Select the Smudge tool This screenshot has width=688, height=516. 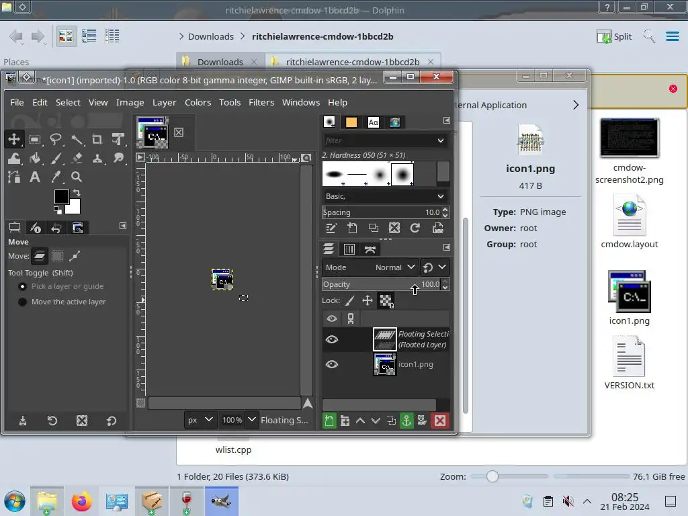click(x=118, y=159)
